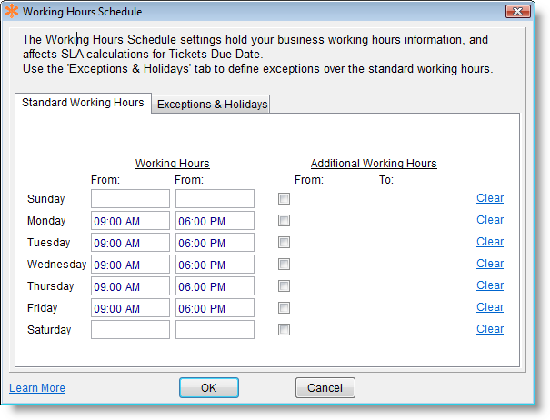This screenshot has width=550, height=420.
Task: Click Monday's start time field
Action: 130,221
